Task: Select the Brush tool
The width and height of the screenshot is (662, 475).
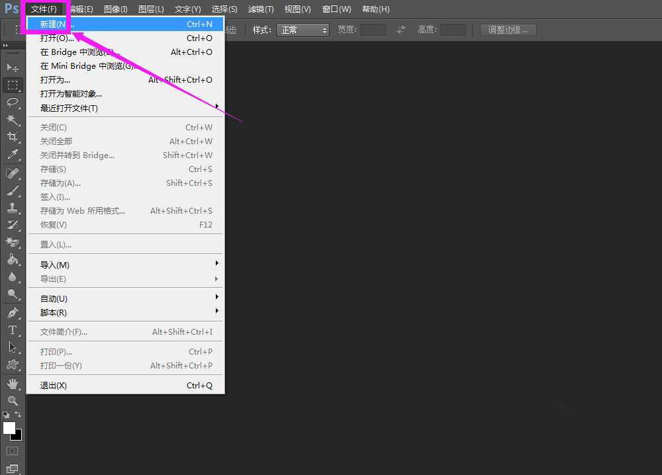Action: (12, 191)
